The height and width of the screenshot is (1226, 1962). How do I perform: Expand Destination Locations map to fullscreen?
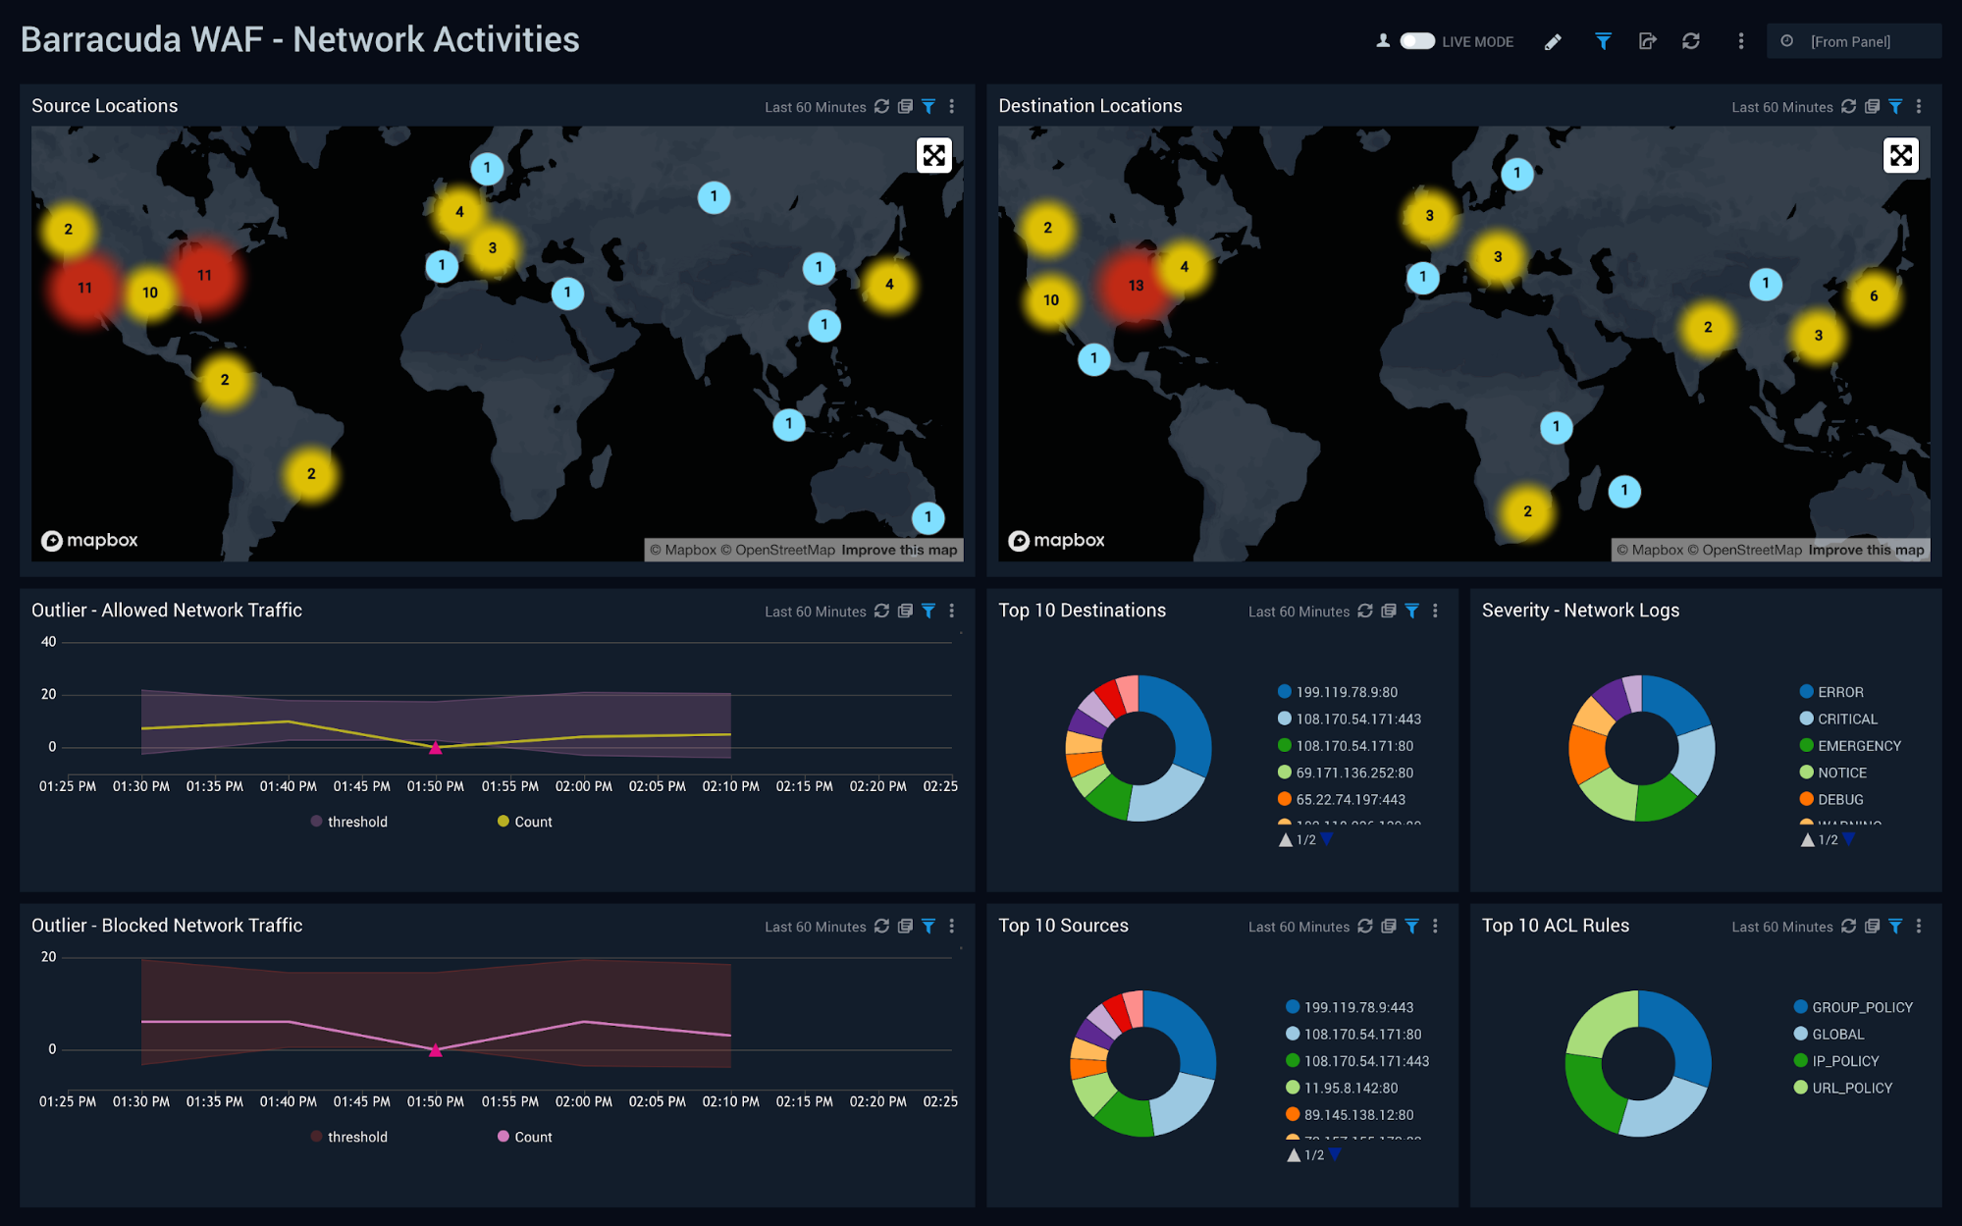pos(1901,155)
